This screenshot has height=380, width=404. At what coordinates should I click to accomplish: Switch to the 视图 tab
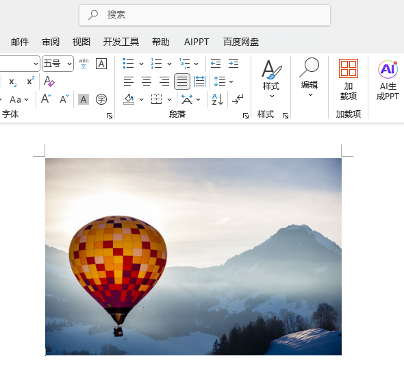(x=81, y=42)
